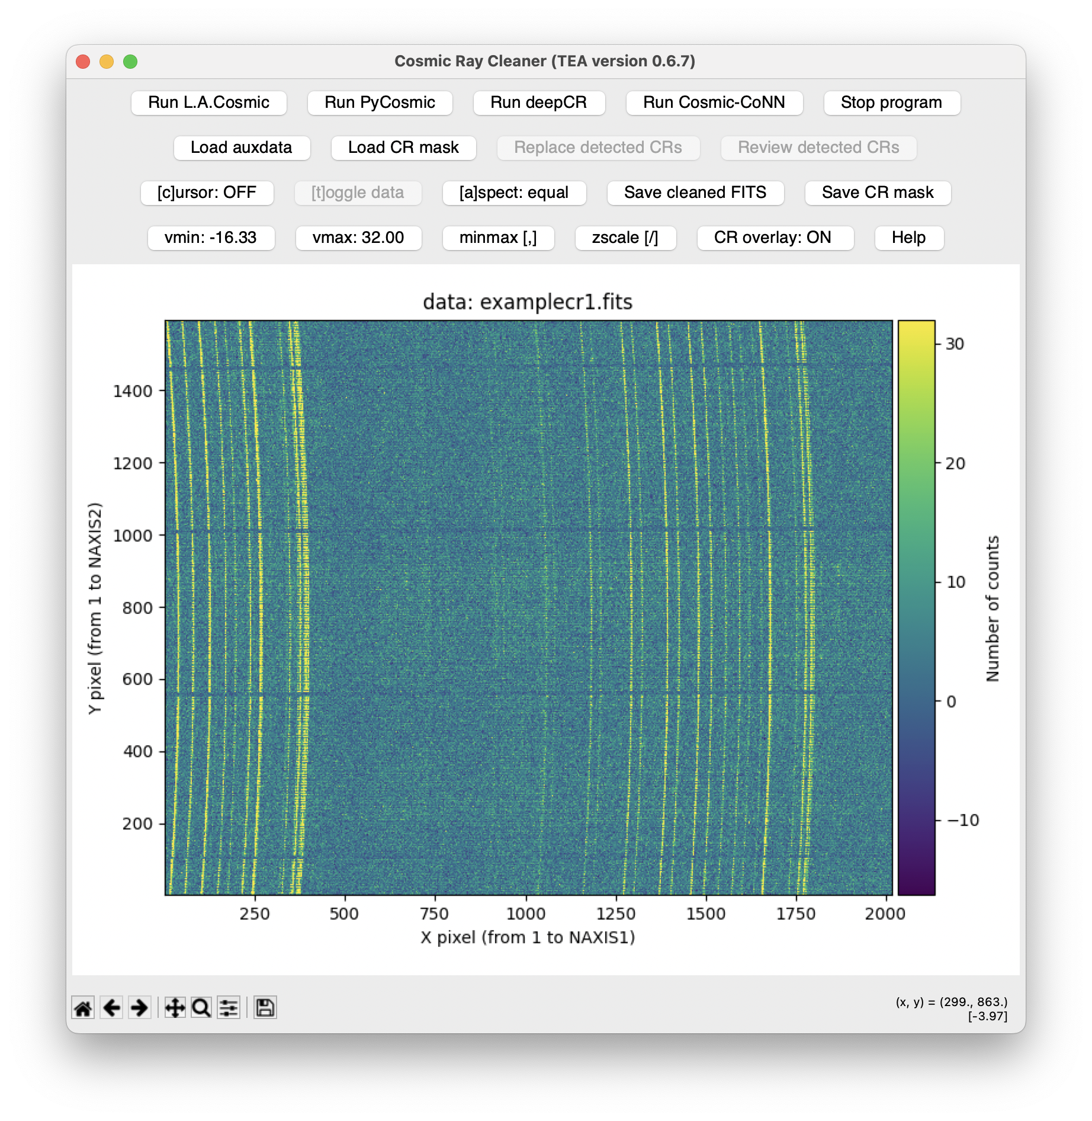Run deepCR detection
The width and height of the screenshot is (1092, 1121).
[x=538, y=102]
